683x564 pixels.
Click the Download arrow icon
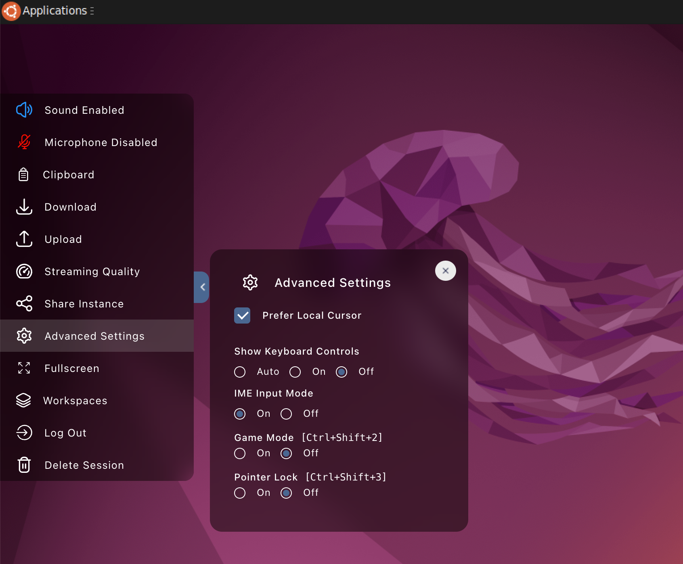pyautogui.click(x=24, y=207)
